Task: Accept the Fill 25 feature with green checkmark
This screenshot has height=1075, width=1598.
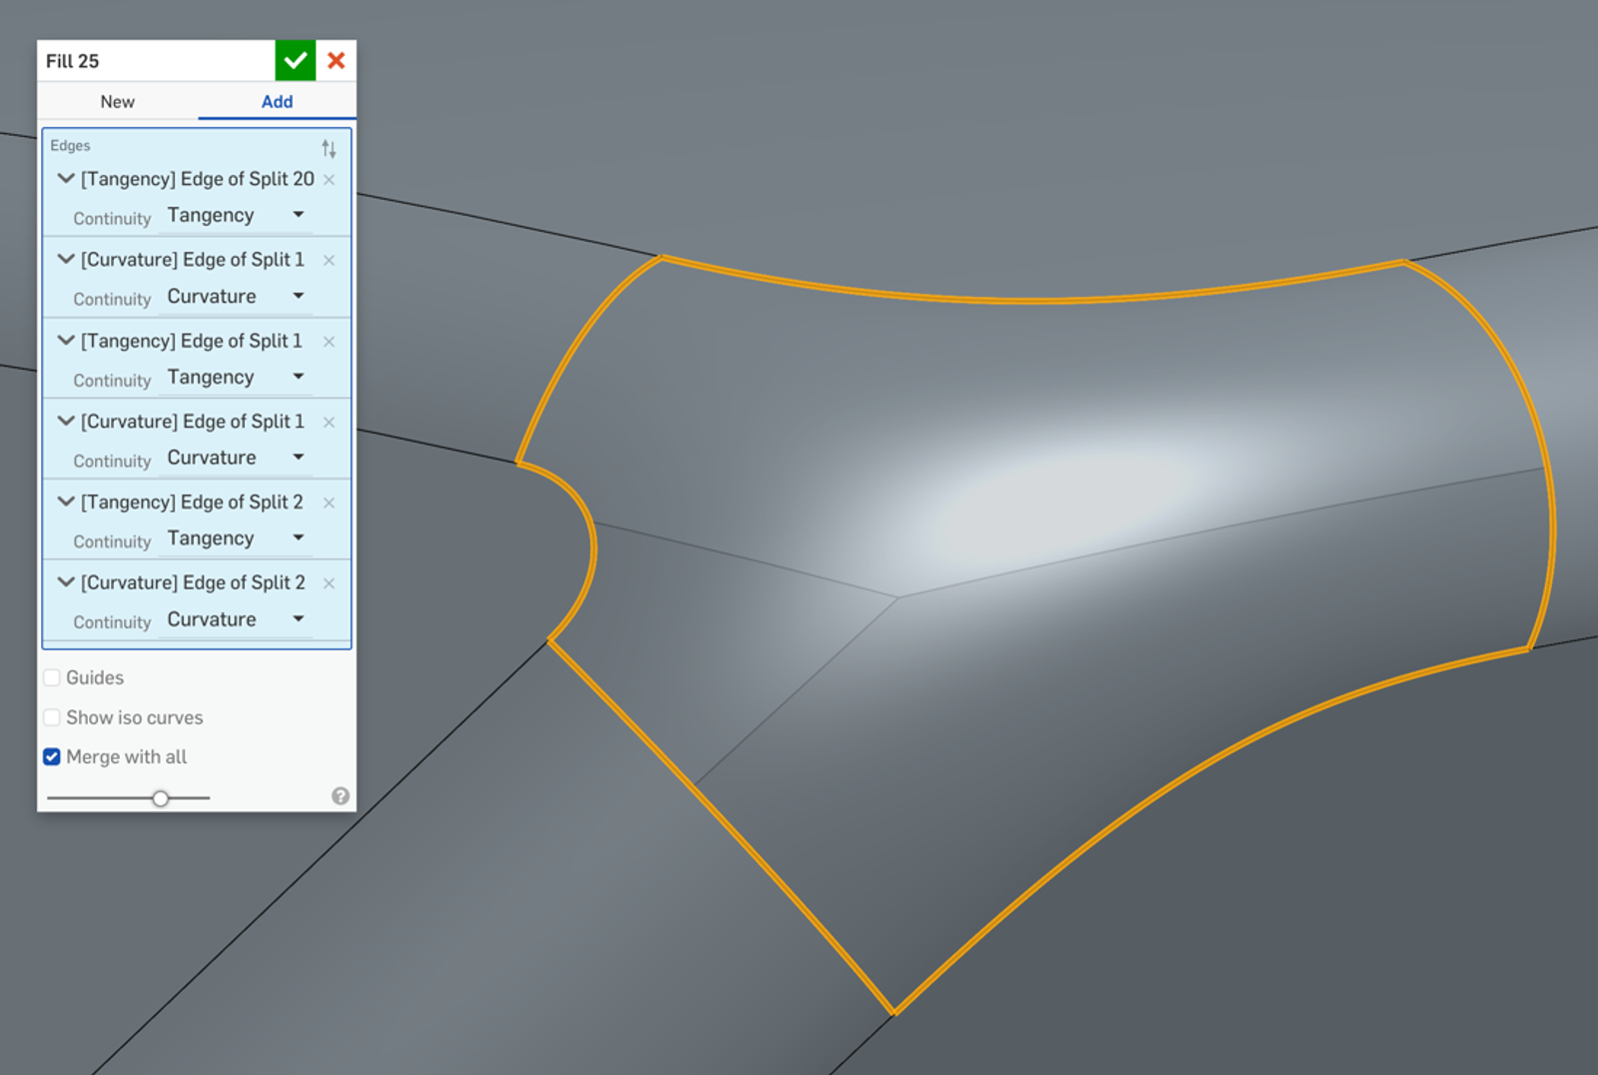Action: click(x=295, y=60)
